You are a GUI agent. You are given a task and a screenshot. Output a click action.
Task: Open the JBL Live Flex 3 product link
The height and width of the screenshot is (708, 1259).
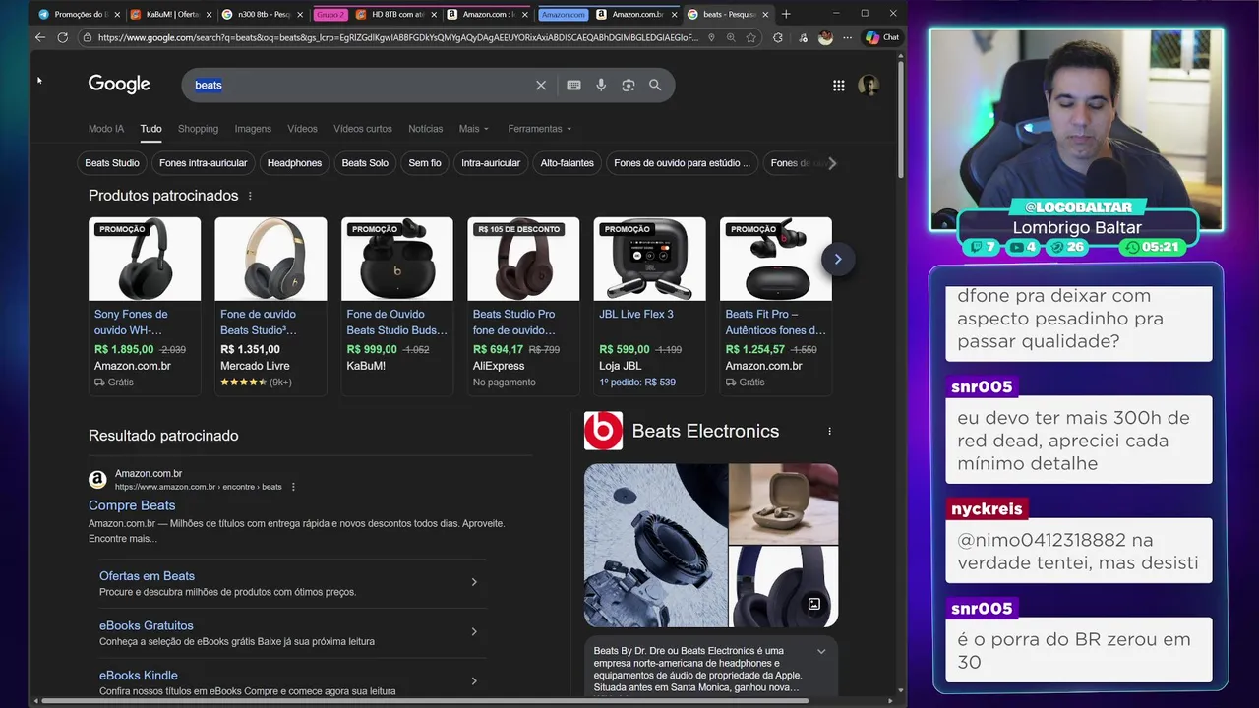click(636, 315)
